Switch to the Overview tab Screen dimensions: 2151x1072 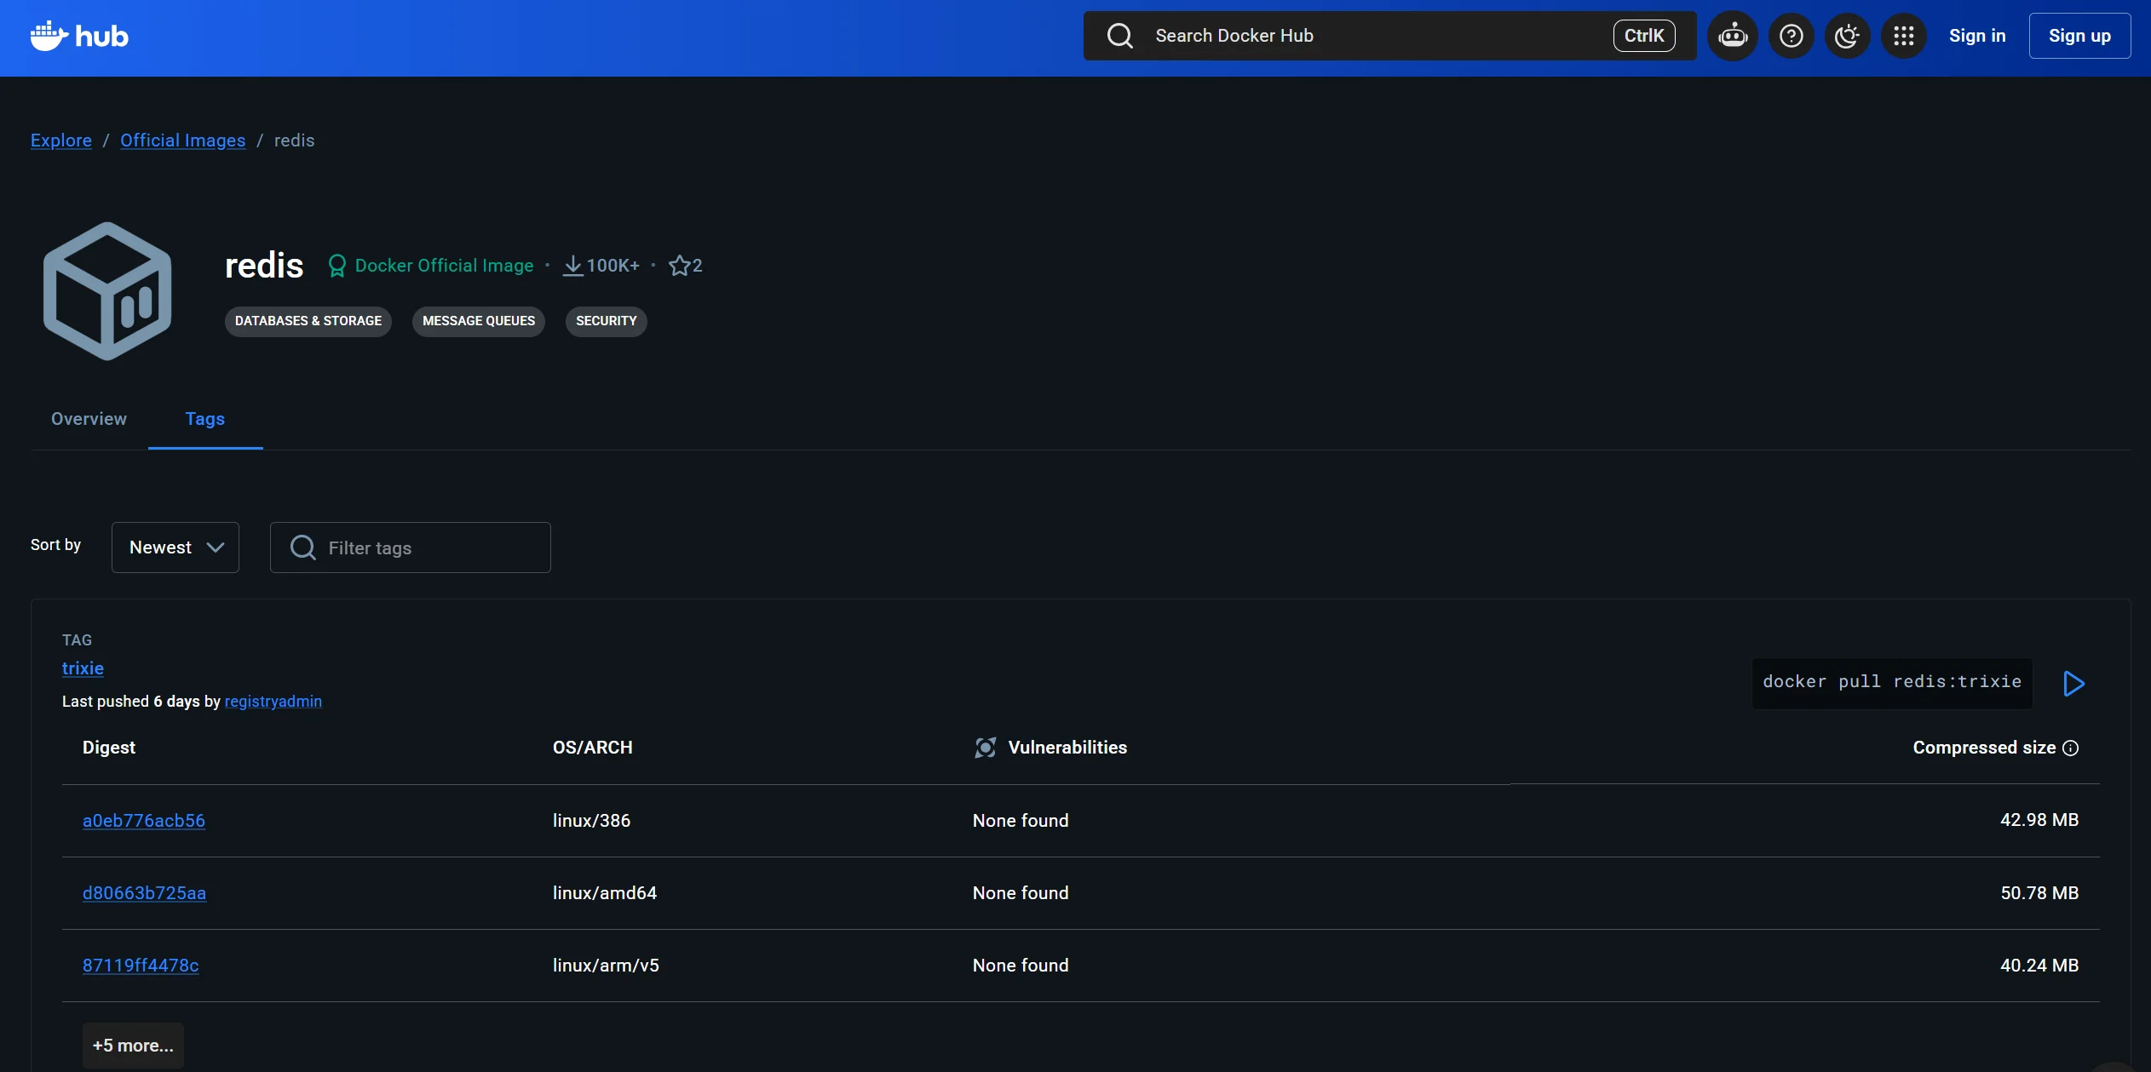[89, 419]
